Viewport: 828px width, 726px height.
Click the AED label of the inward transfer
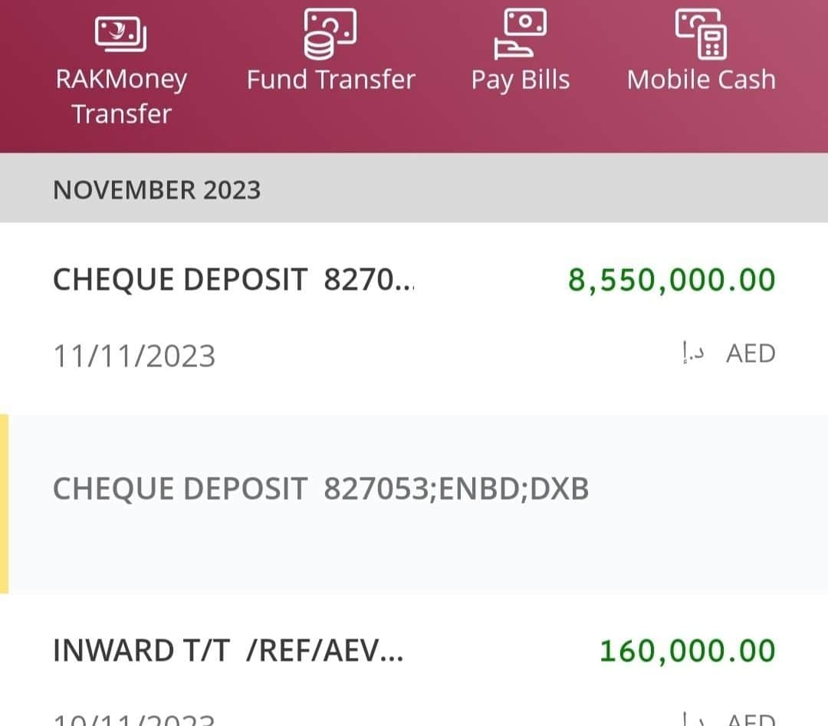pos(751,719)
